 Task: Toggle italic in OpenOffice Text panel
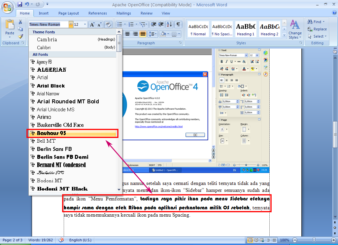point(226,61)
